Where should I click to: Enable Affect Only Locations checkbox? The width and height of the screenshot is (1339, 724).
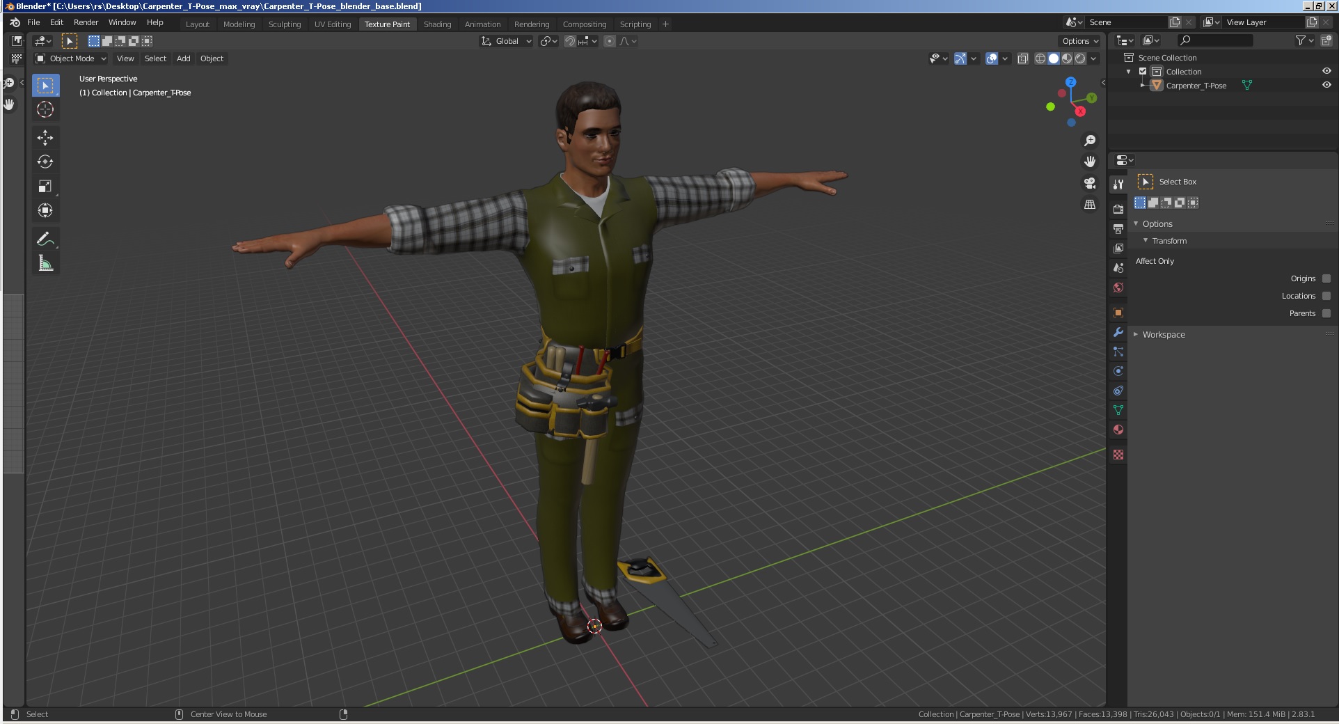click(1326, 296)
